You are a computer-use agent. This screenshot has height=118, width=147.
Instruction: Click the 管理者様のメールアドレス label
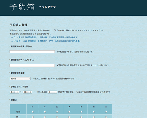[22, 60]
